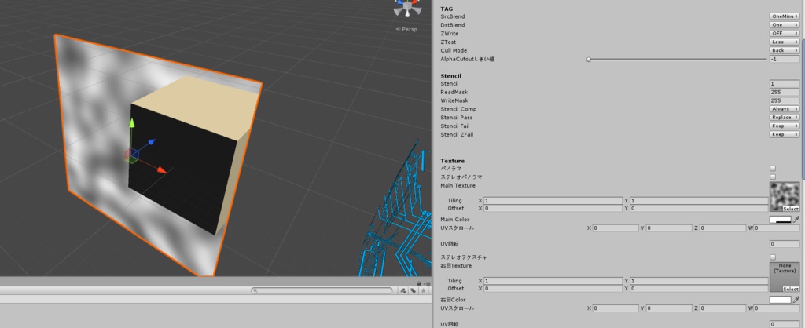Viewport: 805px width, 328px height.
Task: Click the 右目Texture label
Action: (456, 266)
